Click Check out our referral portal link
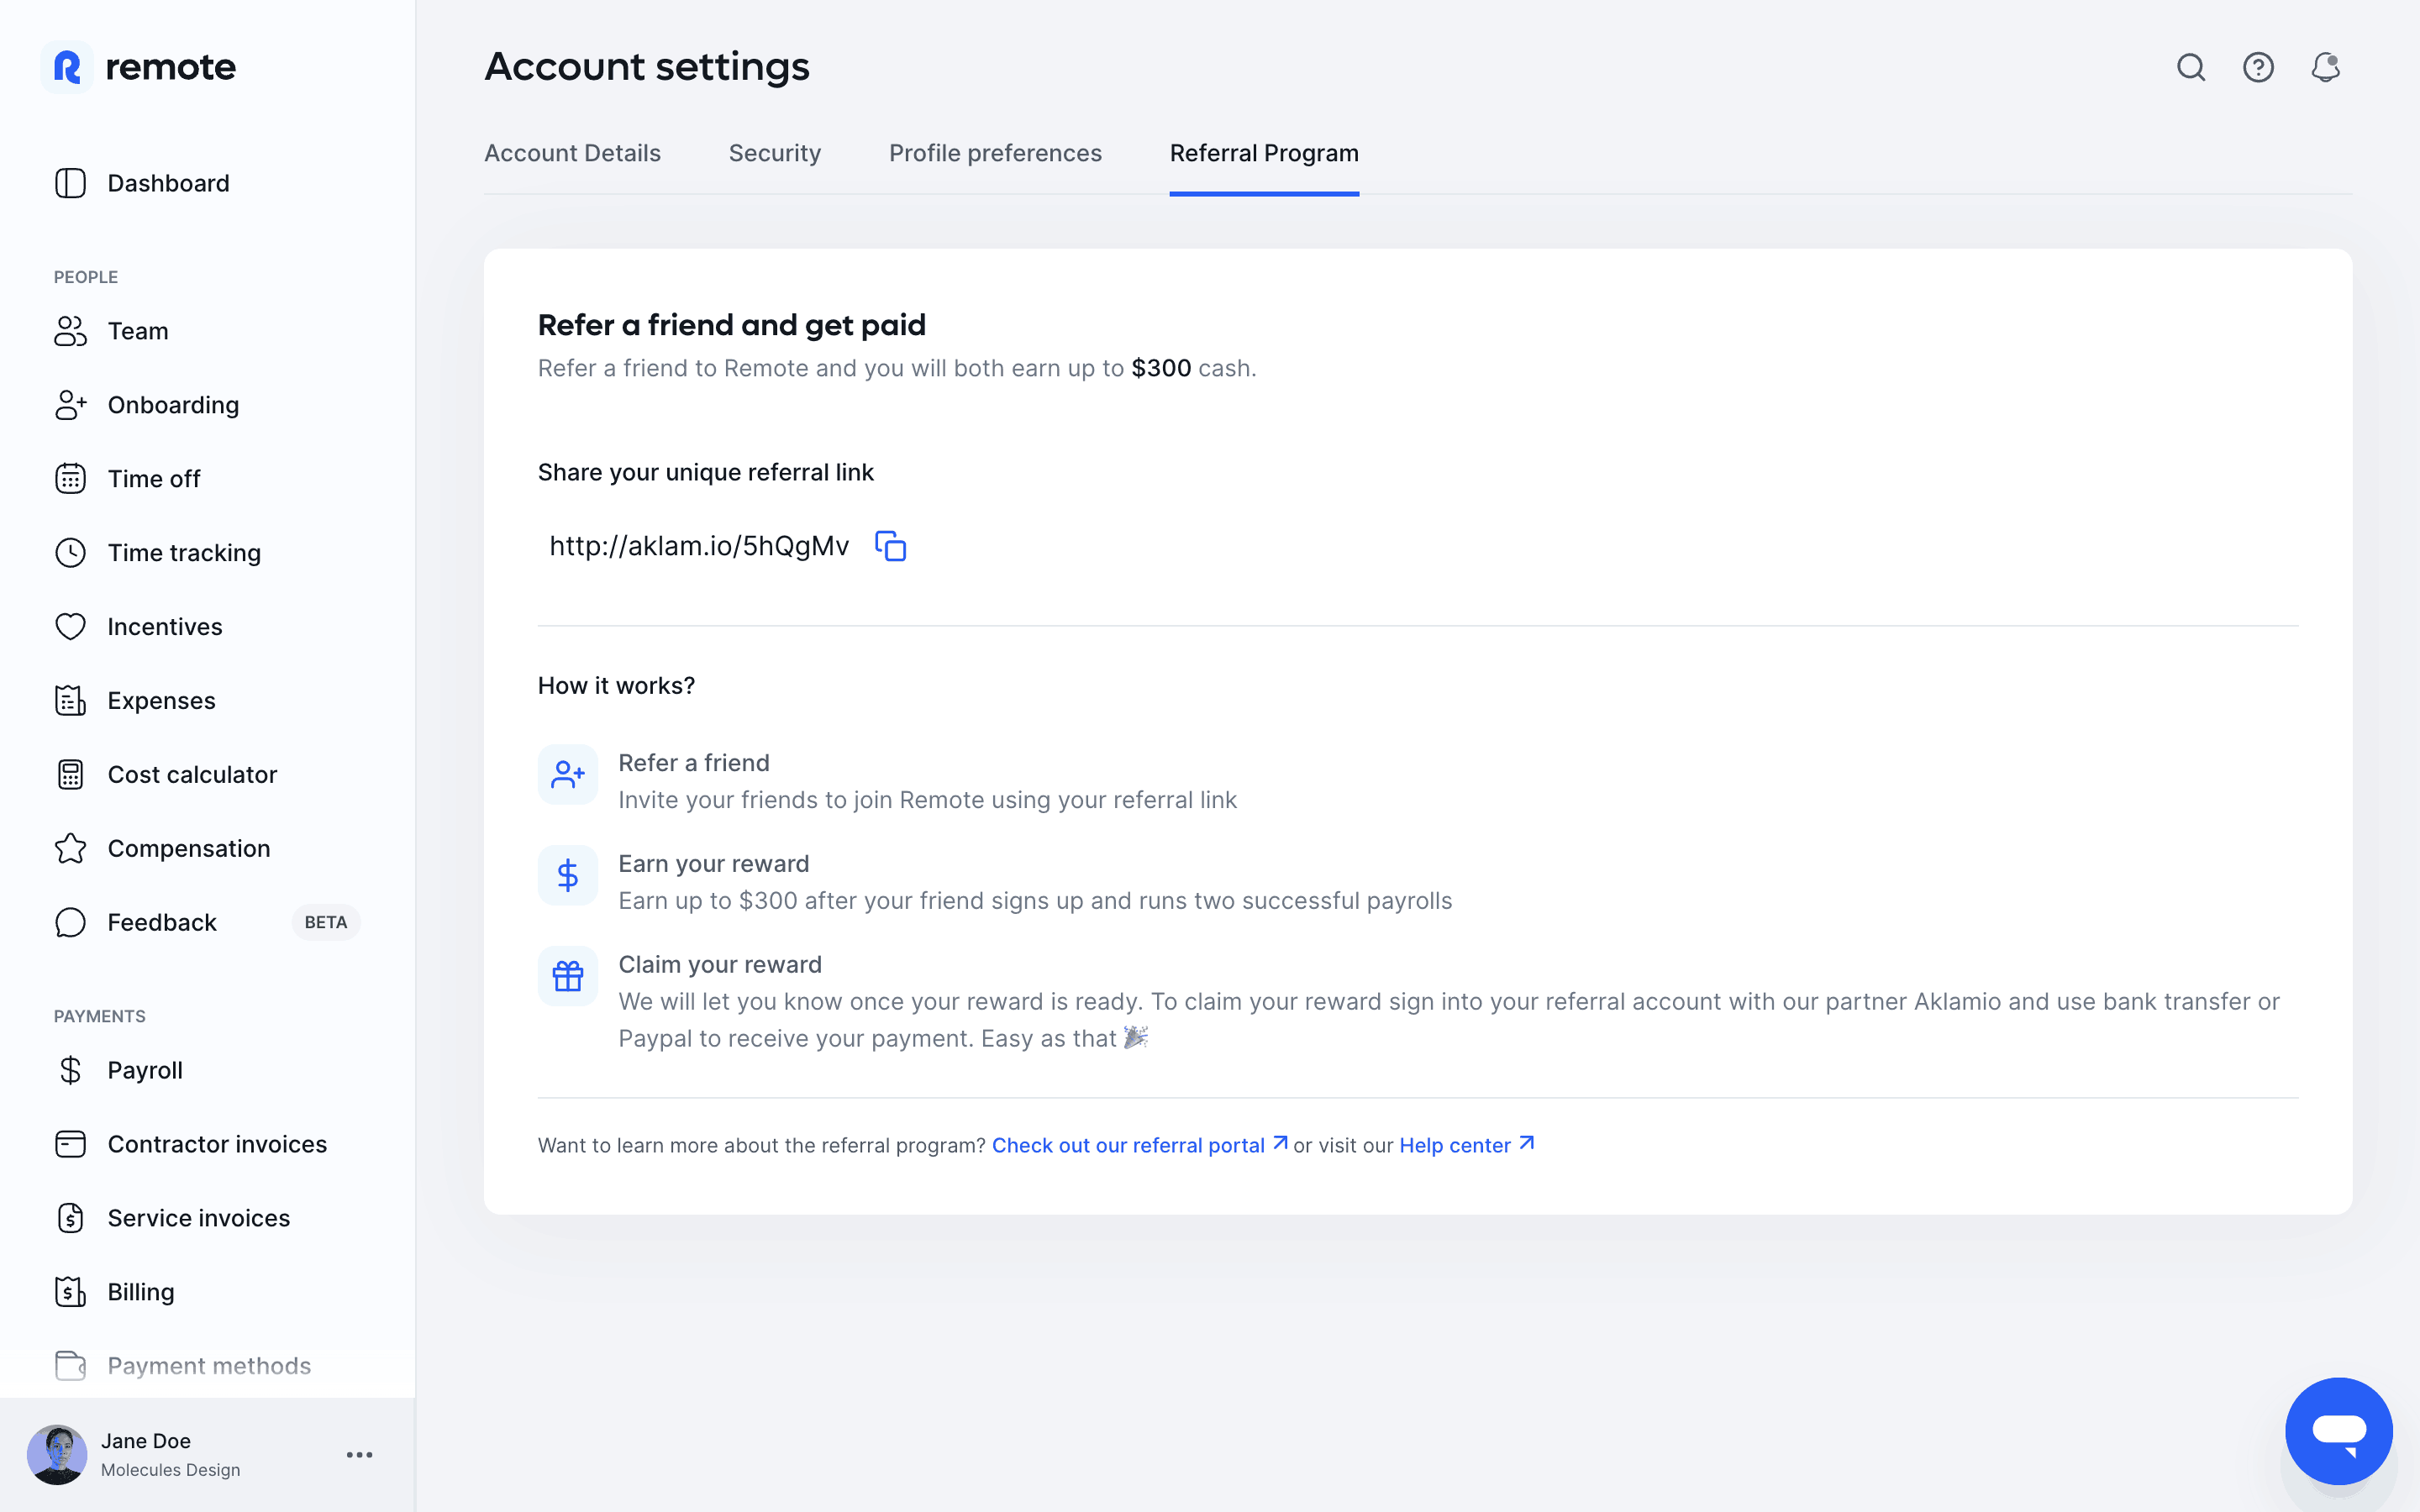 pos(1128,1145)
